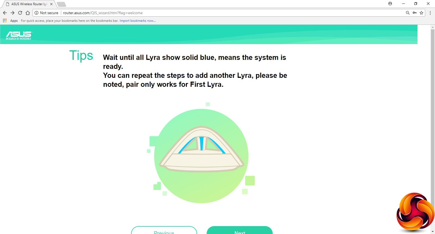Click the scrollbar down arrow
This screenshot has width=435, height=234.
(433, 232)
